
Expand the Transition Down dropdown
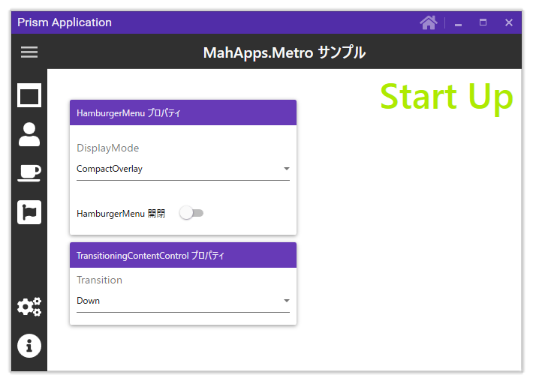[183, 301]
